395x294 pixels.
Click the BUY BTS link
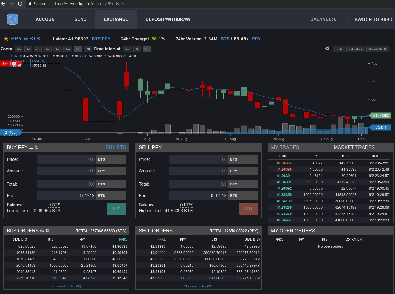(x=116, y=148)
